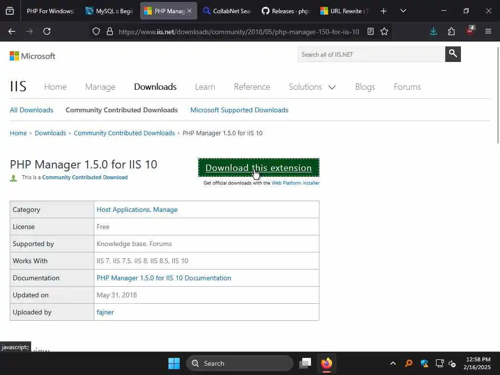Click the orange magnifier tray icon
Screen dimensions: 500x375
pyautogui.click(x=409, y=363)
